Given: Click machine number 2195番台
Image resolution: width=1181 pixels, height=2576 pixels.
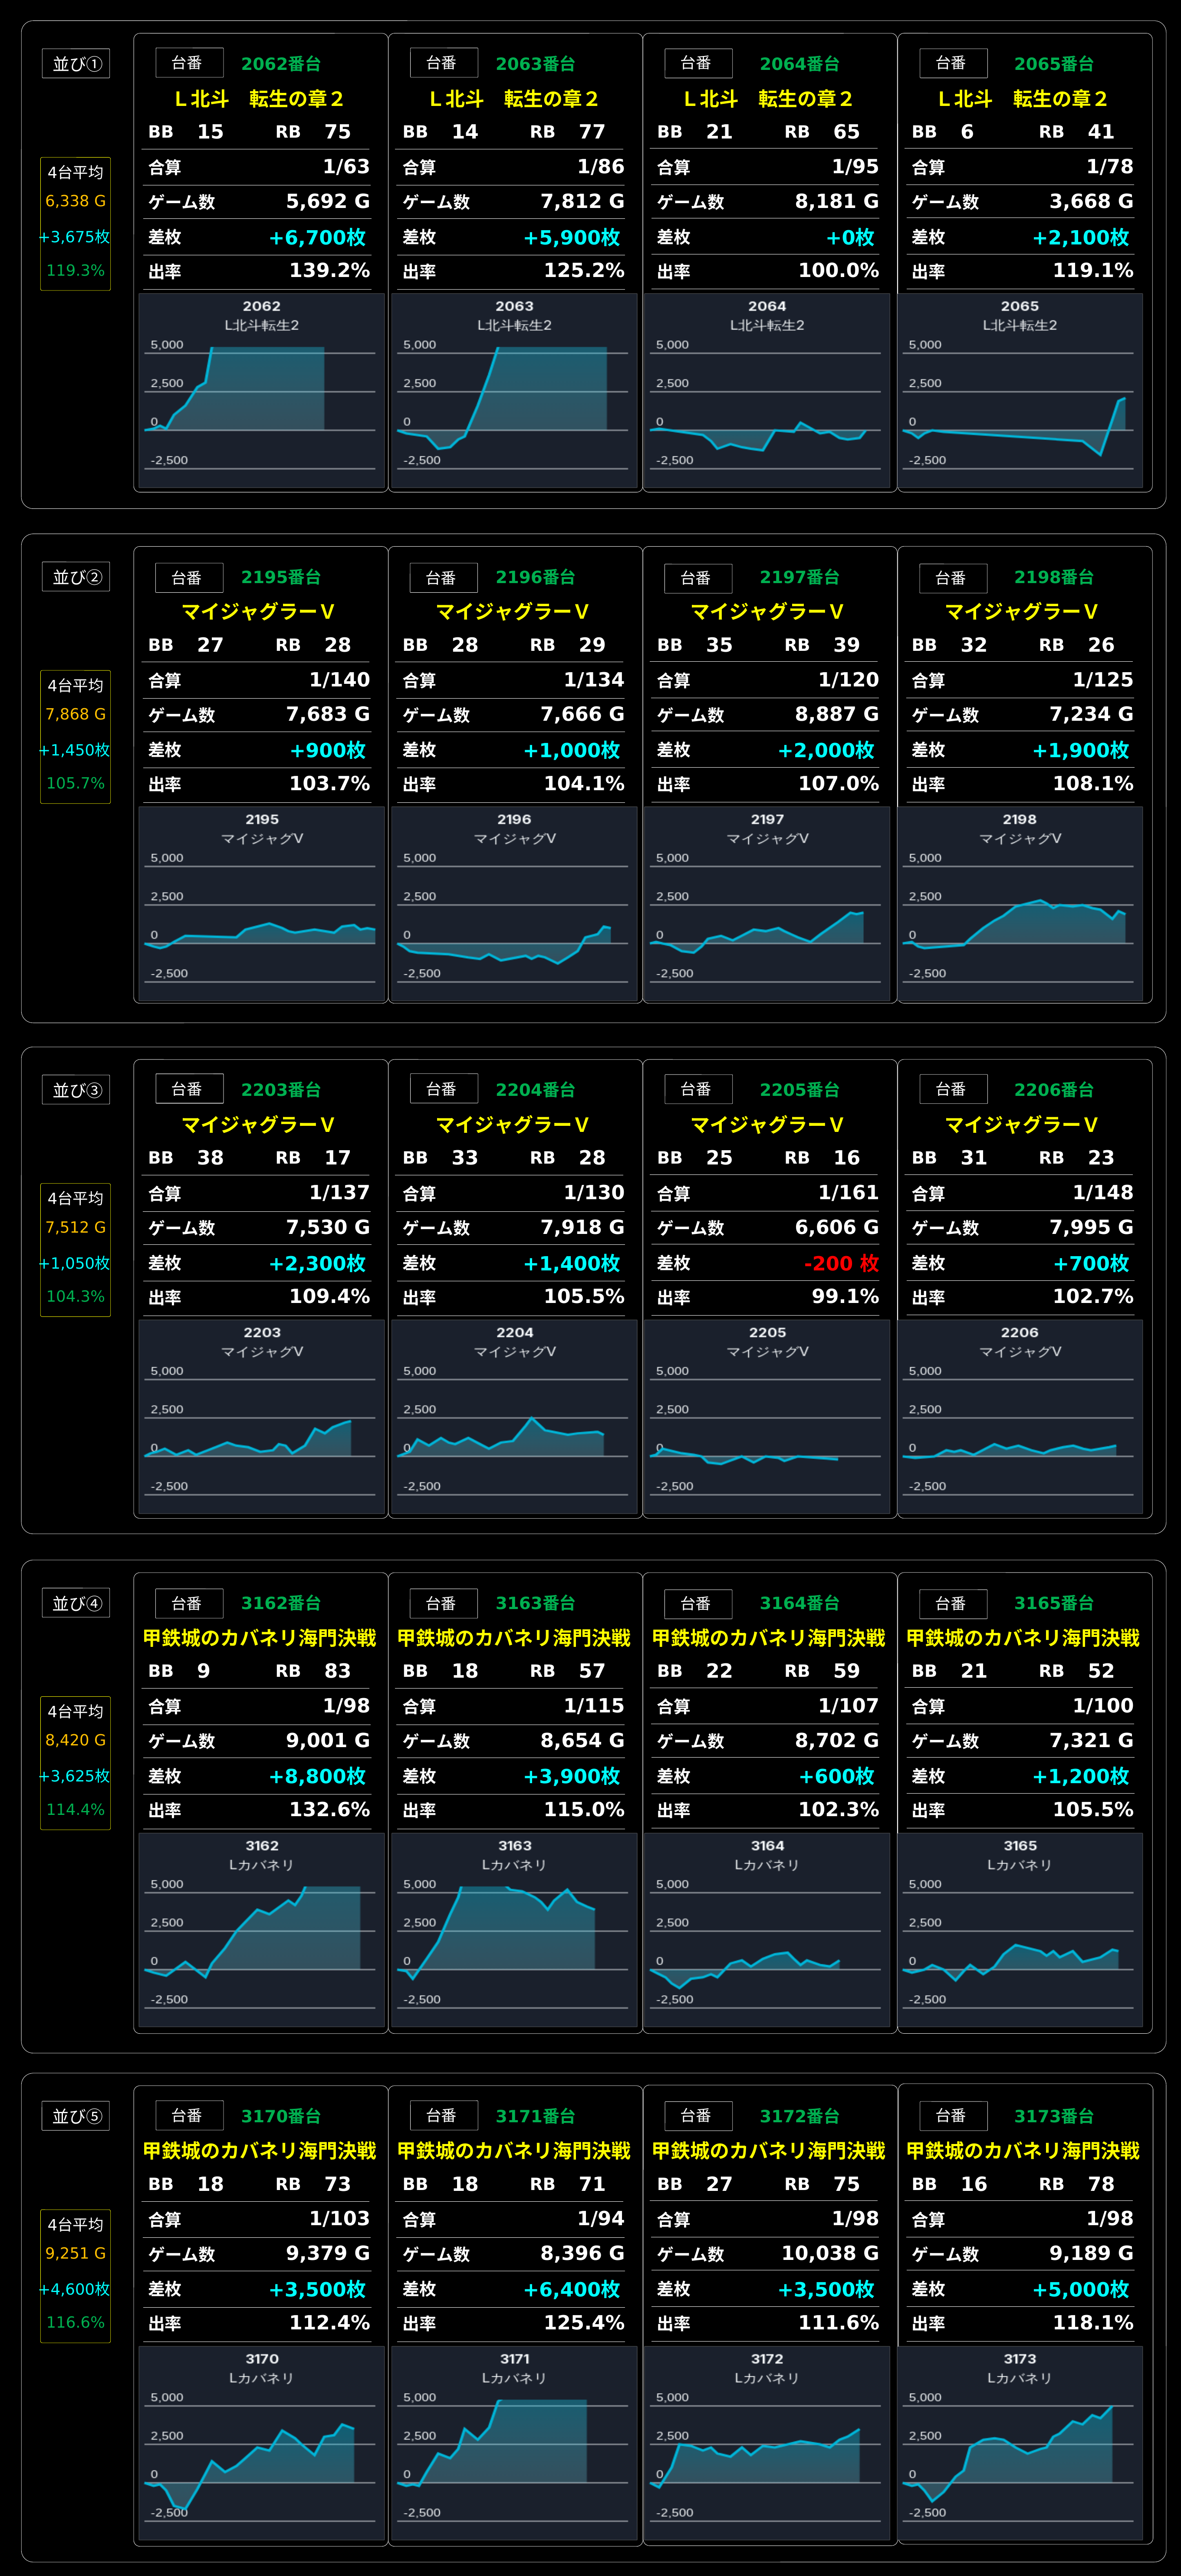Looking at the screenshot, I should point(281,577).
